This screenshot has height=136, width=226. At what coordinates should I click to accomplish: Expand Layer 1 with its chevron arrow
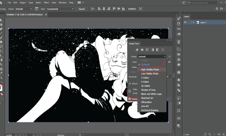[193, 22]
